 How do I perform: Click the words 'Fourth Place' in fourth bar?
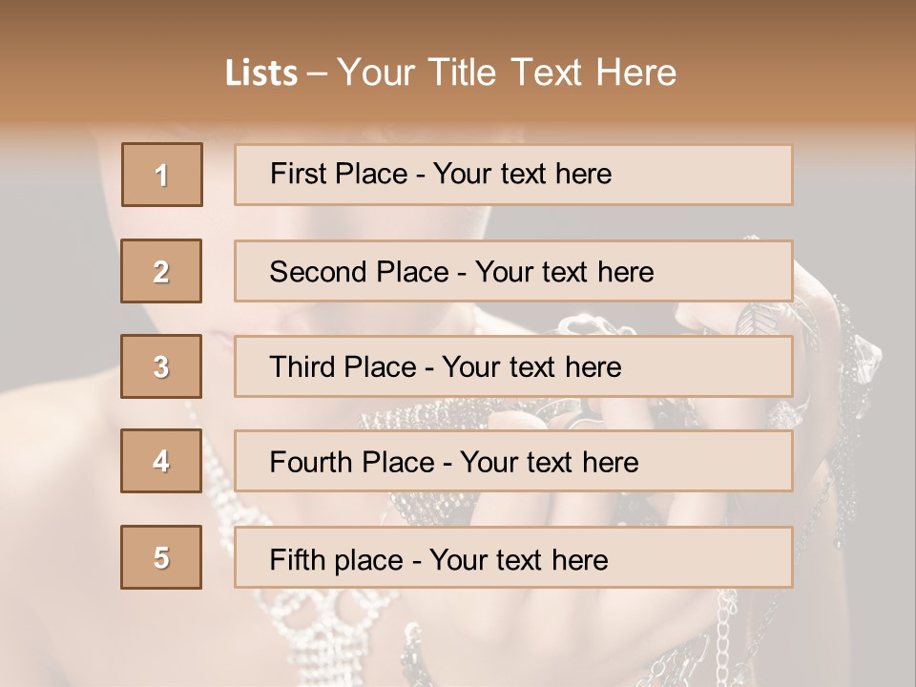[352, 462]
